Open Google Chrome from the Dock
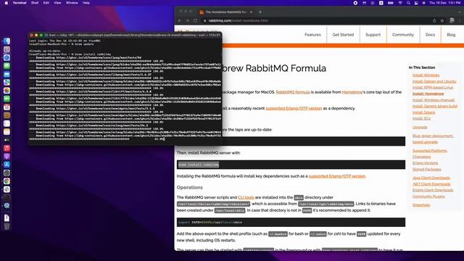Image resolution: width=464 pixels, height=261 pixels. coord(7,181)
